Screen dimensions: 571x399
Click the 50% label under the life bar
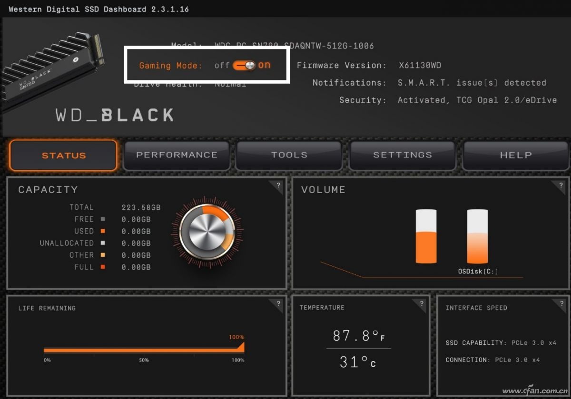pos(144,360)
